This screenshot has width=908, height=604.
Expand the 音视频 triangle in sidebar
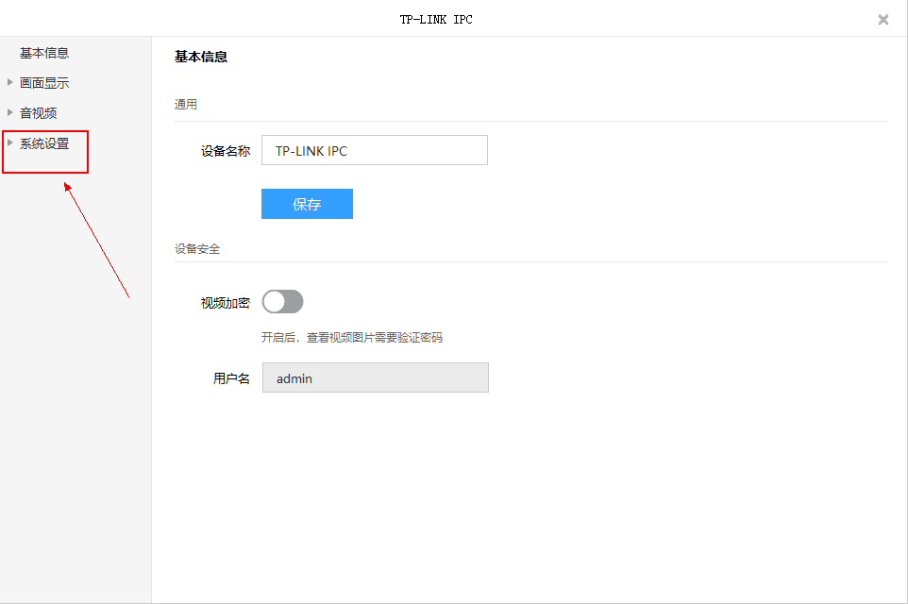10,112
